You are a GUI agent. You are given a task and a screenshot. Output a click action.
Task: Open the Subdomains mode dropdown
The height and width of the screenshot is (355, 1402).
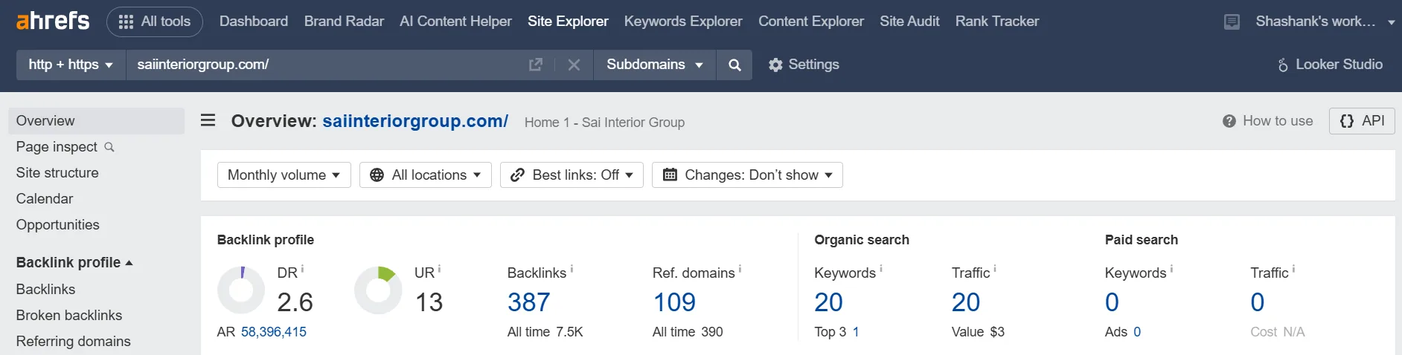coord(655,65)
